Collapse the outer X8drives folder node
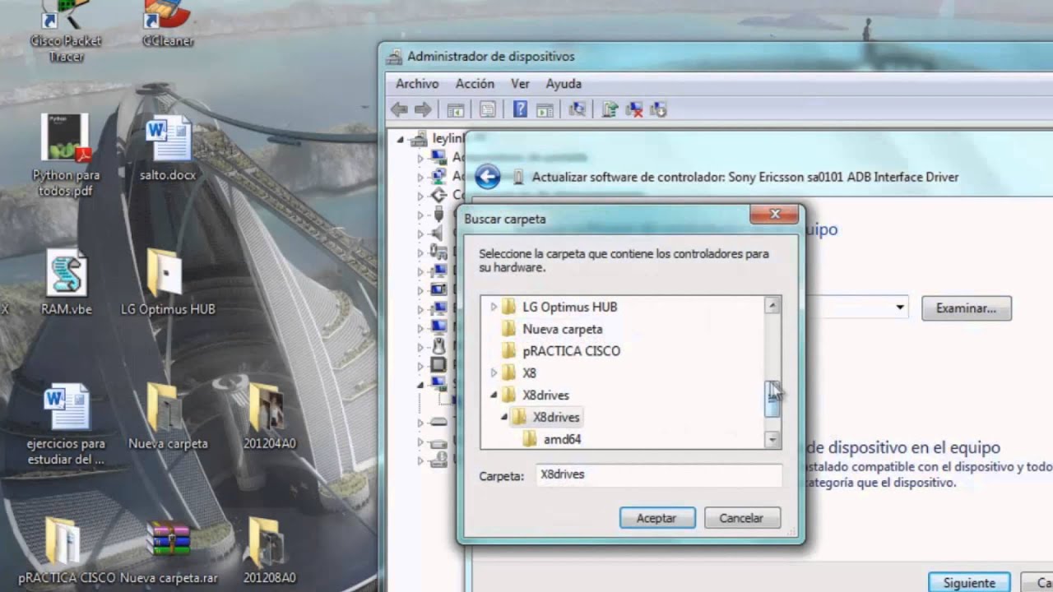This screenshot has width=1053, height=592. [x=494, y=395]
